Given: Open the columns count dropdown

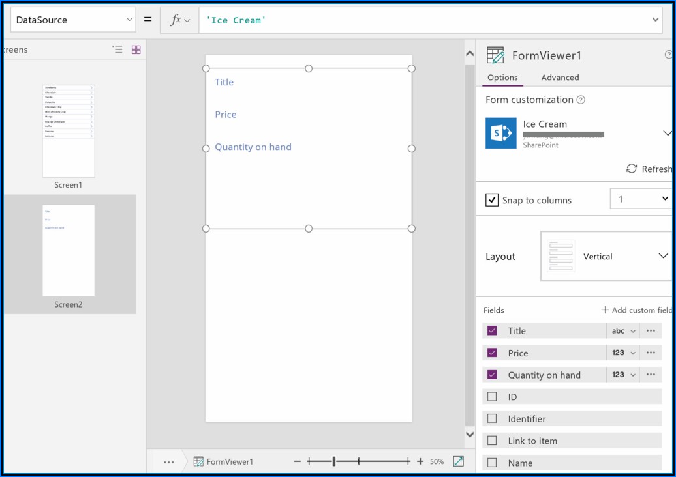Looking at the screenshot, I should (641, 199).
